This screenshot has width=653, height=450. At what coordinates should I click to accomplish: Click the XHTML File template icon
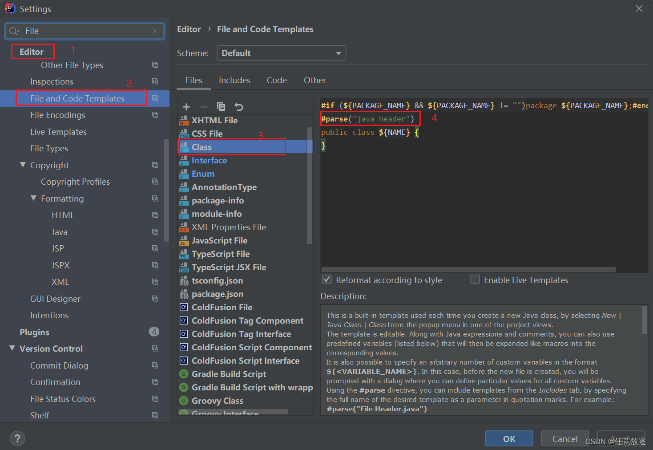coord(184,120)
